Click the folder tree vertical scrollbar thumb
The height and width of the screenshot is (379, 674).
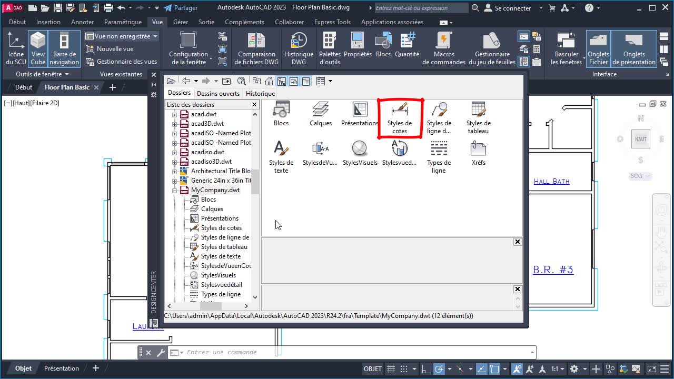[x=255, y=182]
